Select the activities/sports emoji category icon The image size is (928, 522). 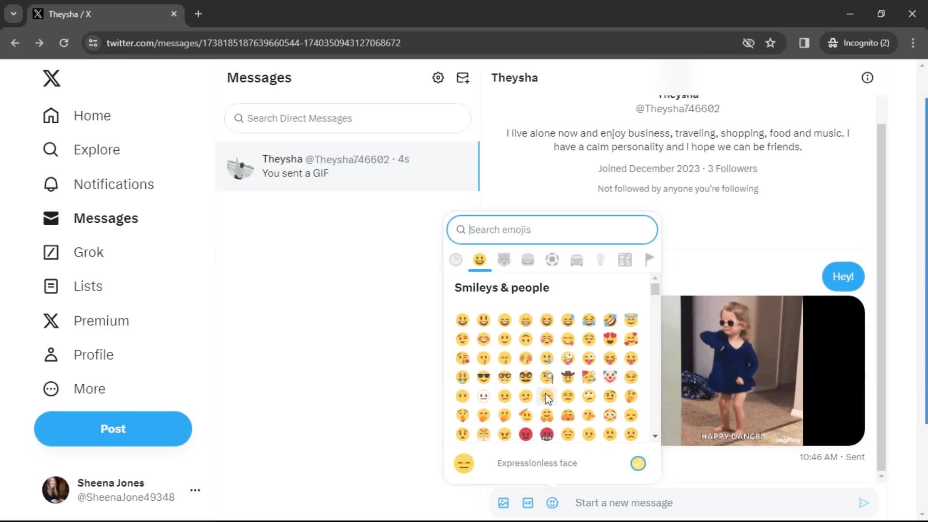coord(552,260)
